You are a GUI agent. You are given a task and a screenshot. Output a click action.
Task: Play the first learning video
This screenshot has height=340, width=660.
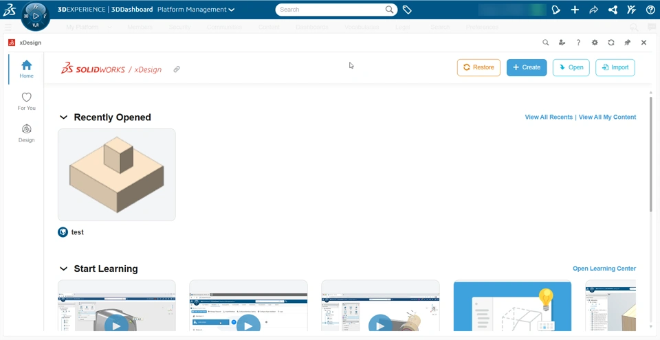point(117,326)
